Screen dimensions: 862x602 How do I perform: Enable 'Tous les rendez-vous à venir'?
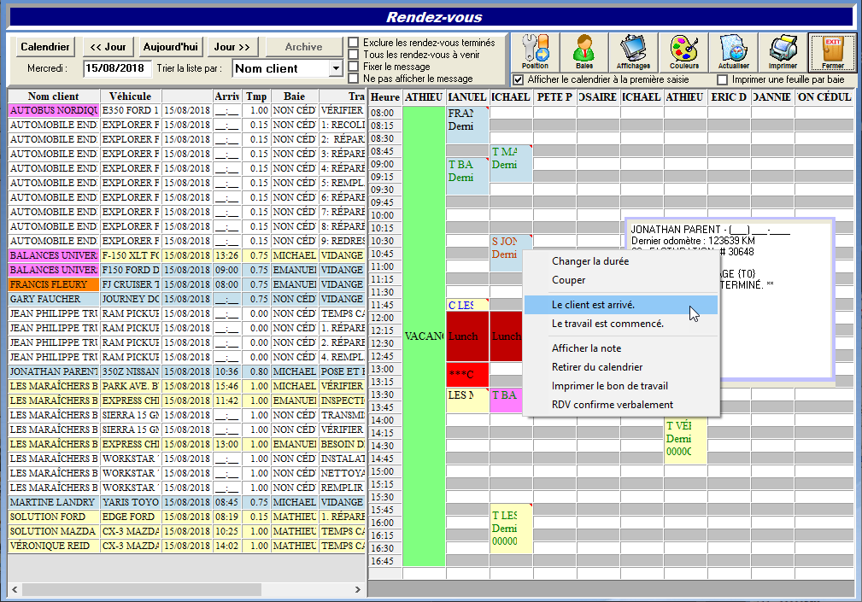point(354,55)
